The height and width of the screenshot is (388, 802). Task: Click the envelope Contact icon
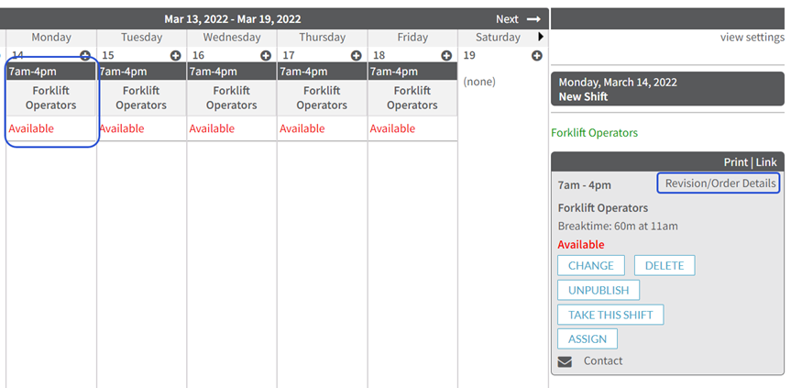(565, 362)
